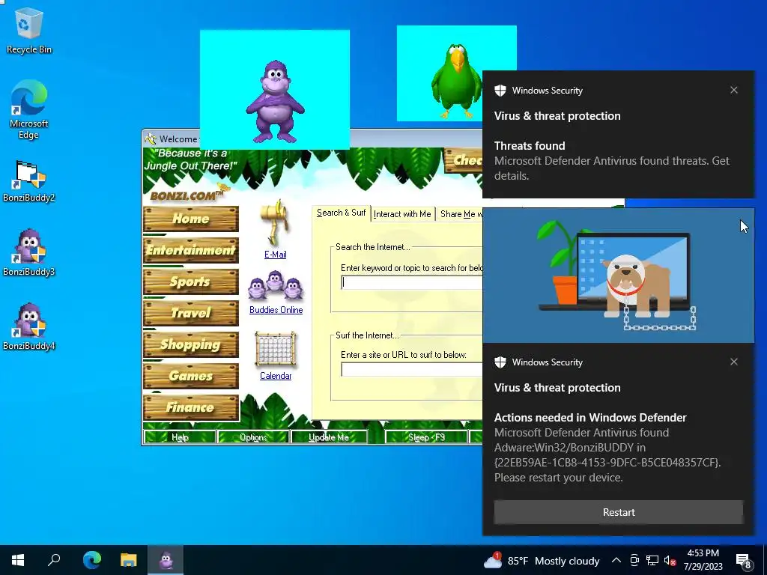This screenshot has height=575, width=767.
Task: Click the Calendar link
Action: (276, 376)
